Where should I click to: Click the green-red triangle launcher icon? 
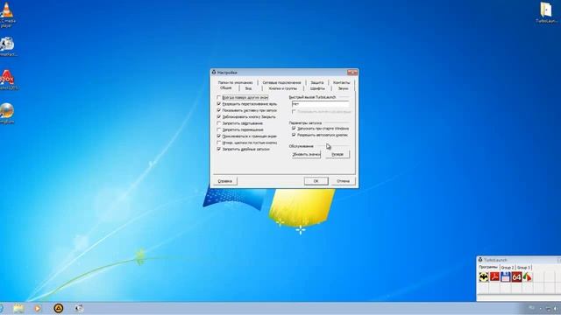pyautogui.click(x=528, y=276)
